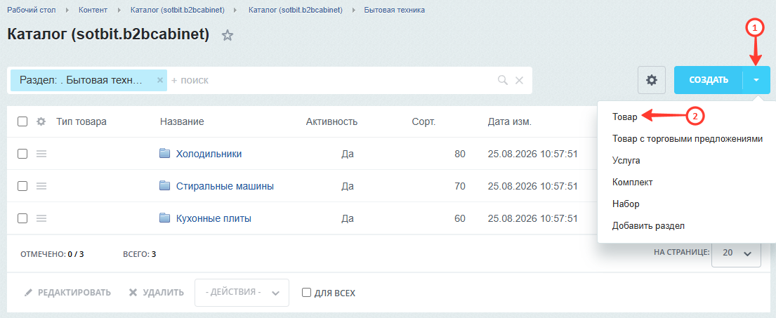Screen dimensions: 776x318
Task: Click the СОЗДАТЬ button
Action: pos(709,80)
